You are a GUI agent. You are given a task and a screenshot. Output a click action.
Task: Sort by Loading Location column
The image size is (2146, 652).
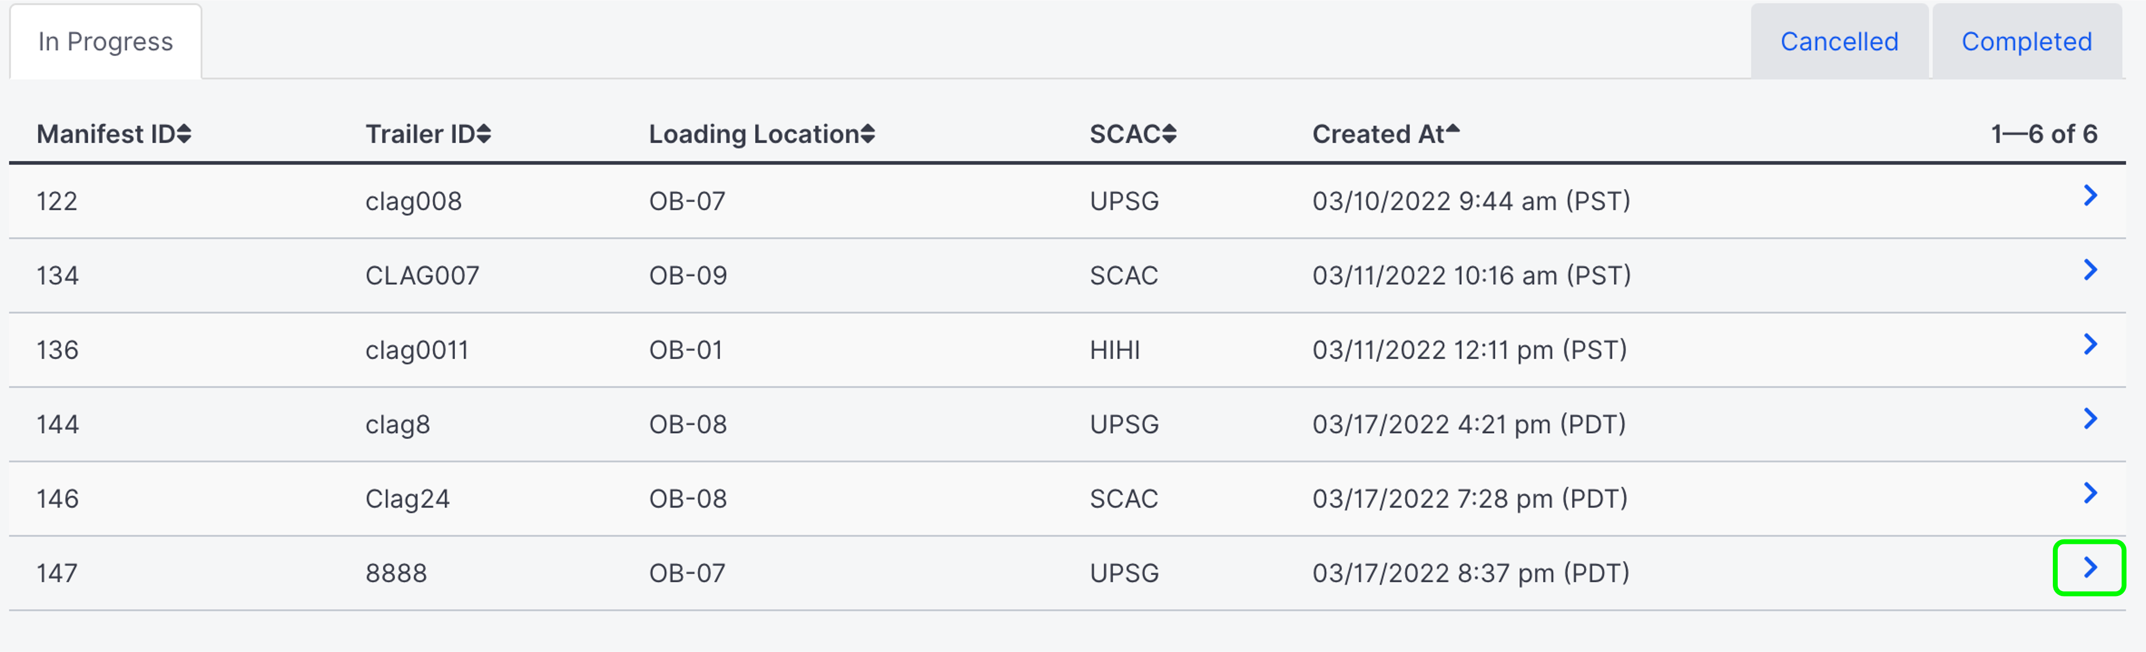point(761,134)
